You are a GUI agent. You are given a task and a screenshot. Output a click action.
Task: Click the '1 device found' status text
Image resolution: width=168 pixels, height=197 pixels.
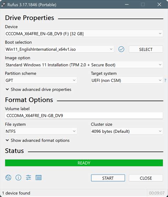[16, 193]
